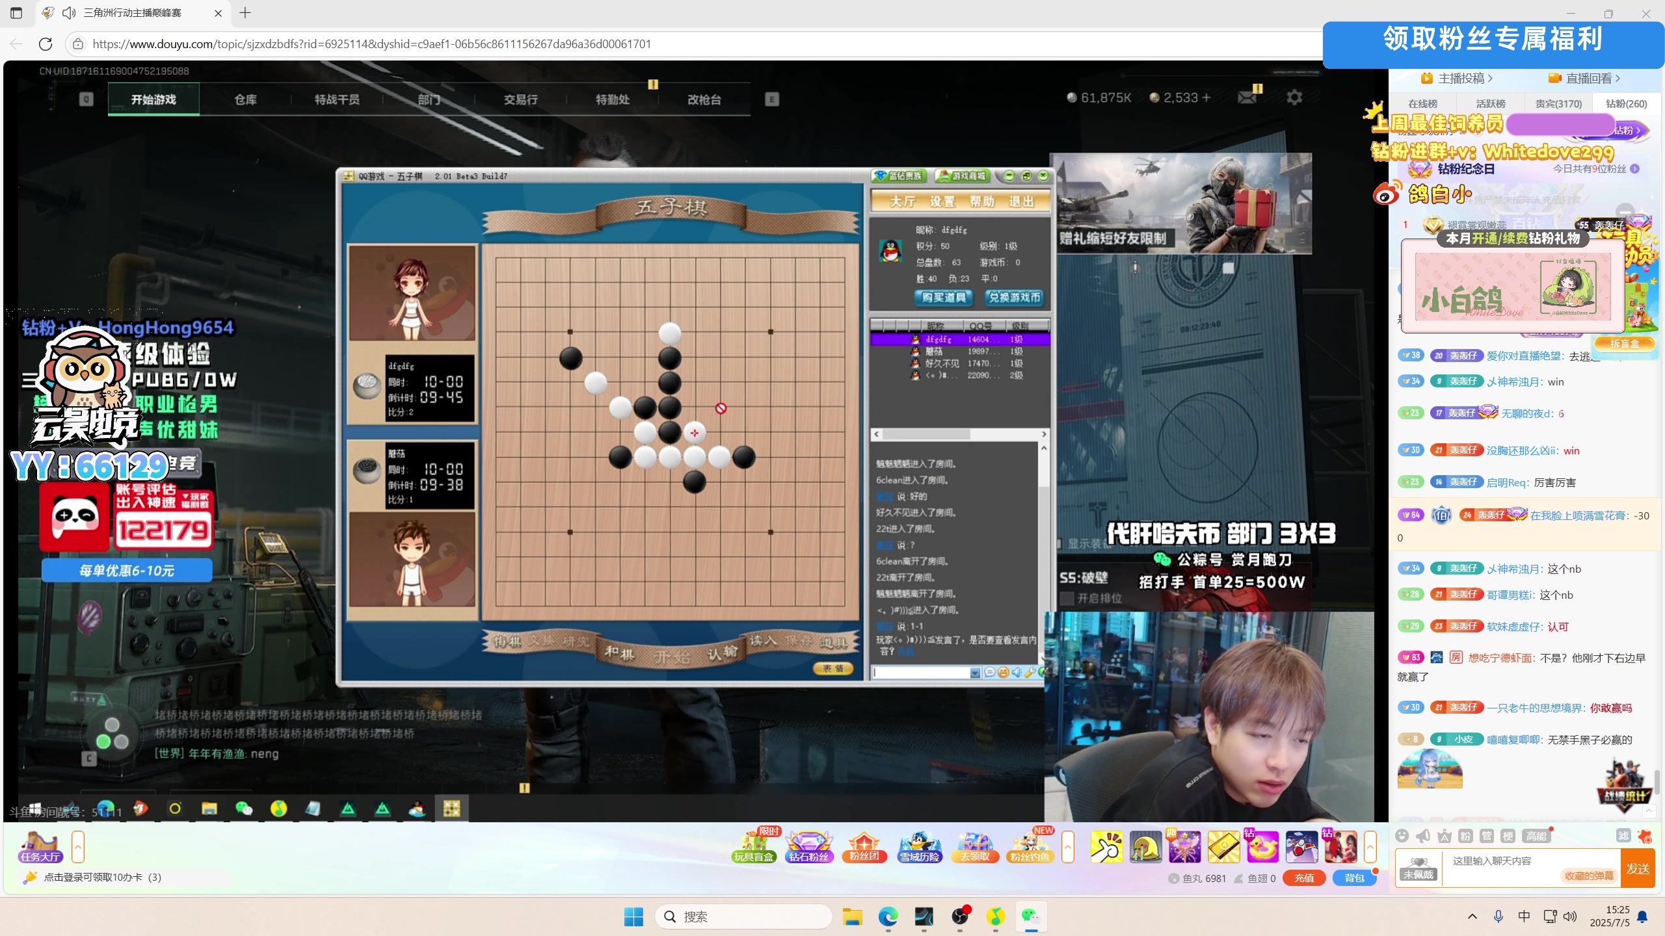The width and height of the screenshot is (1665, 936).
Task: Click the megaphone horn icon in chat toolbar
Action: click(x=1423, y=836)
